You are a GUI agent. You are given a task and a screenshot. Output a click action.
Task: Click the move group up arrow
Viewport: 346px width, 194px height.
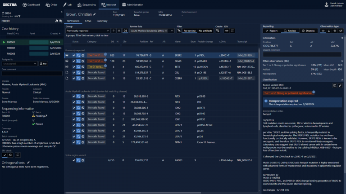tap(113, 31)
